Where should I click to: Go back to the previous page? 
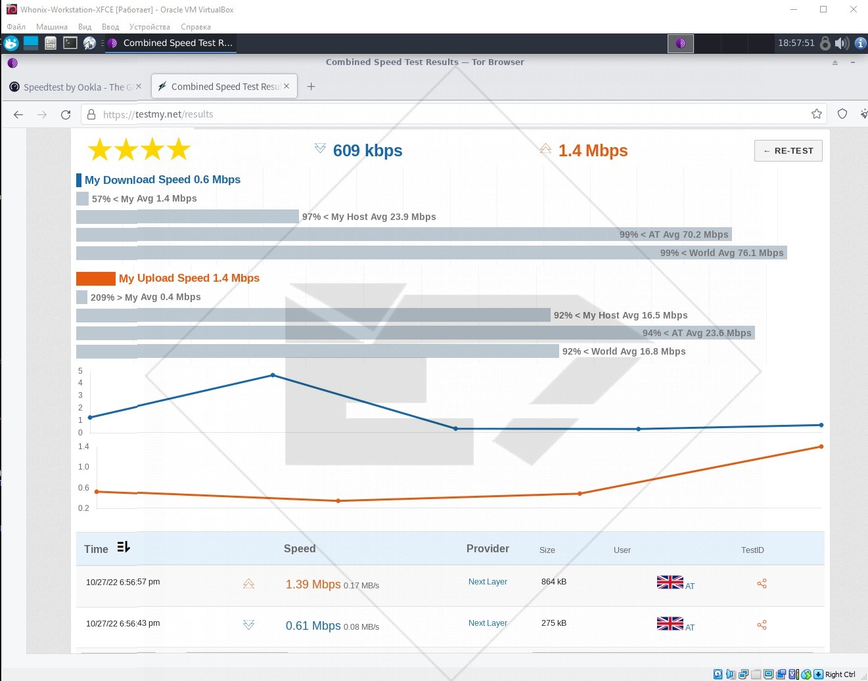[x=18, y=114]
